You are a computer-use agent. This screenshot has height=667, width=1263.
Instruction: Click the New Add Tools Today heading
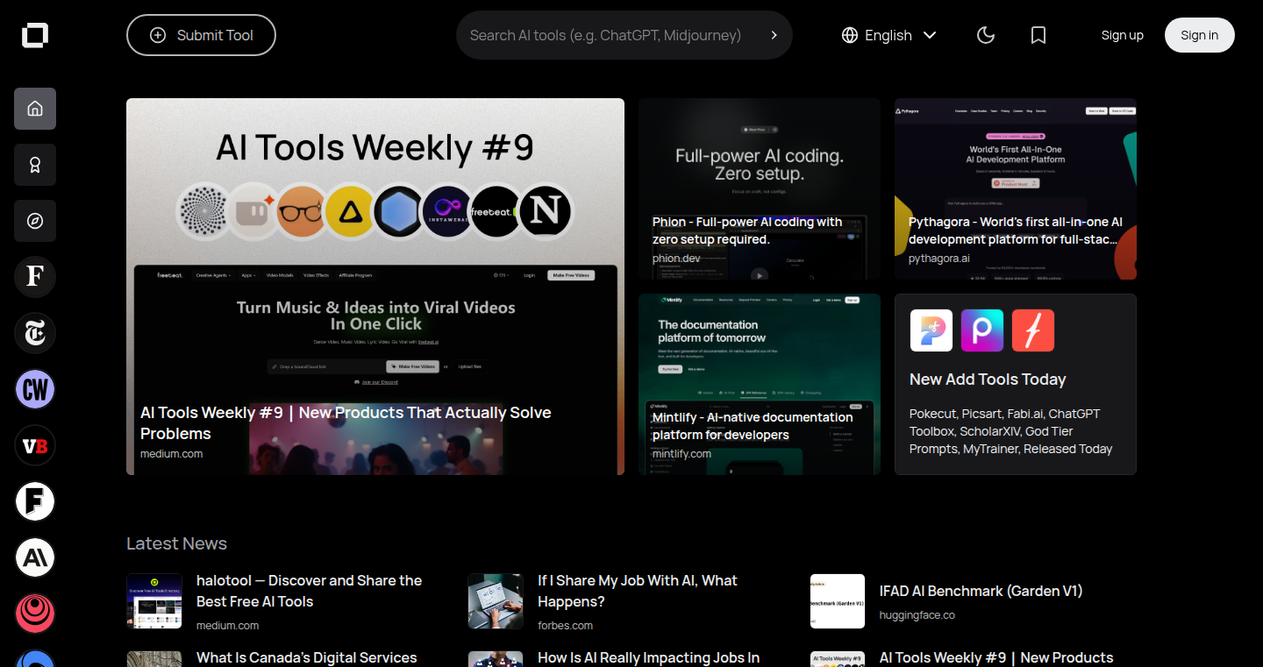988,380
